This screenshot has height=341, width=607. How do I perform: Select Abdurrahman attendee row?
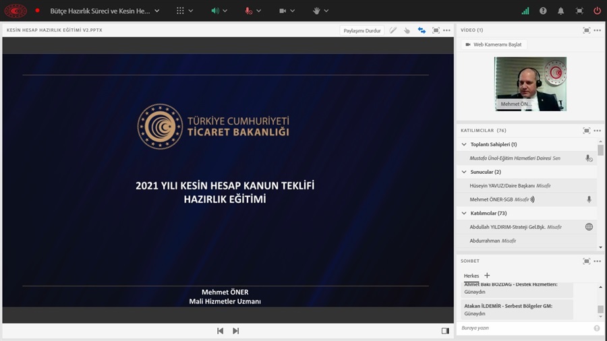click(527, 241)
